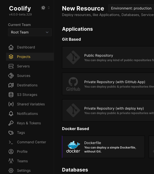Click the git logo on Public Repository card
154x174 pixels.
pyautogui.click(x=73, y=57)
